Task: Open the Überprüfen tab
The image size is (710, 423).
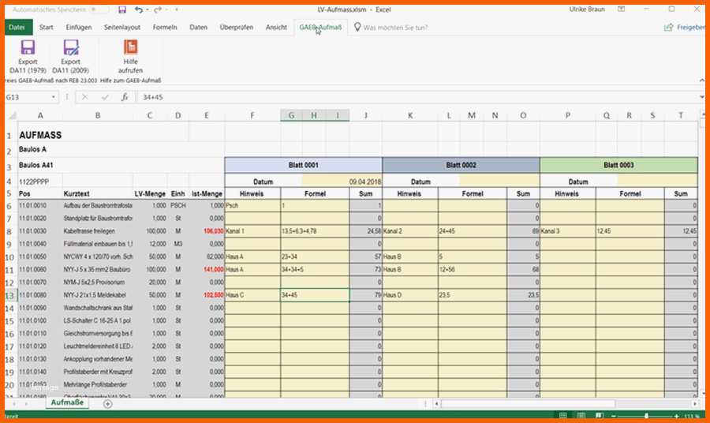Action: click(x=237, y=27)
